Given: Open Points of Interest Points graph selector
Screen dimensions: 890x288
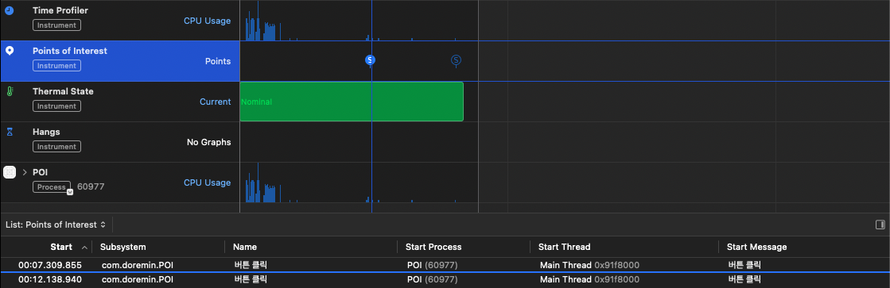Looking at the screenshot, I should pyautogui.click(x=218, y=61).
